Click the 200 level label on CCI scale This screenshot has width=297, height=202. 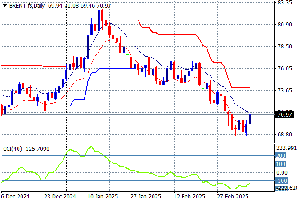[x=280, y=155]
